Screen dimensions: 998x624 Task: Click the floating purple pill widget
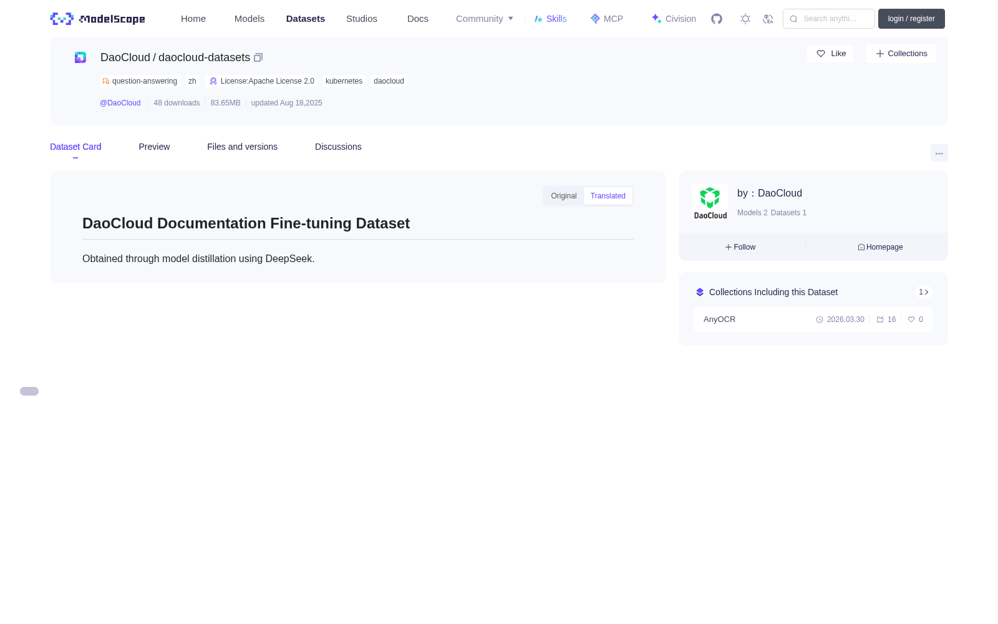29,391
